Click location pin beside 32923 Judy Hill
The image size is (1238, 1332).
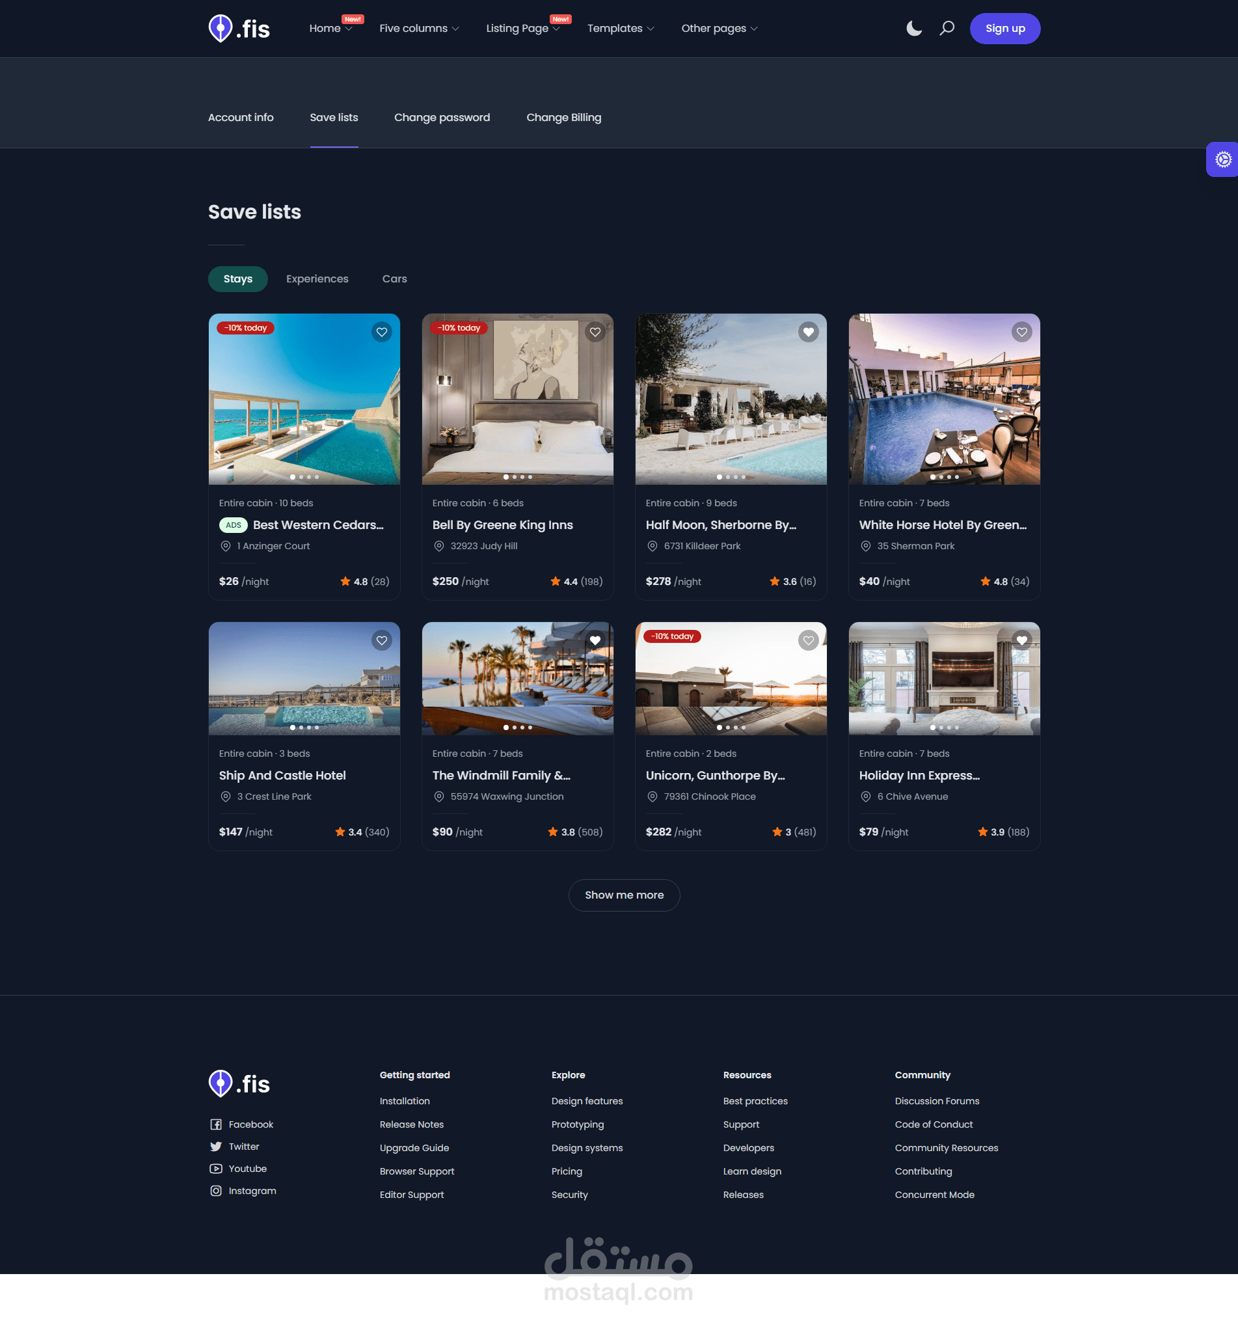[438, 546]
